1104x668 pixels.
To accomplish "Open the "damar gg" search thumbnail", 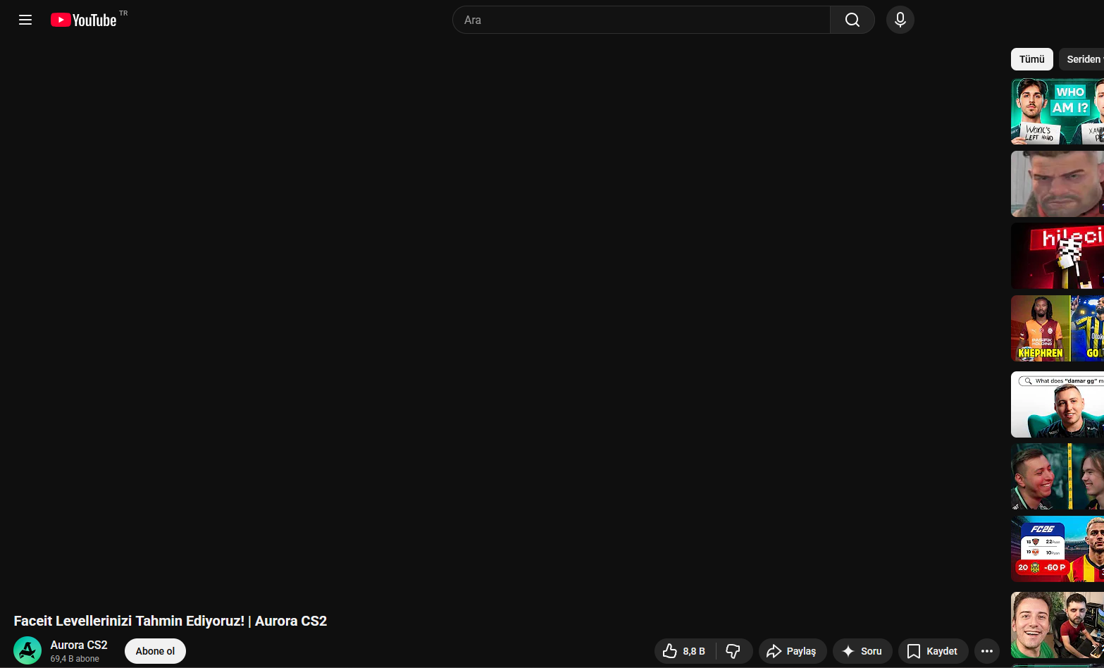I will [x=1058, y=404].
